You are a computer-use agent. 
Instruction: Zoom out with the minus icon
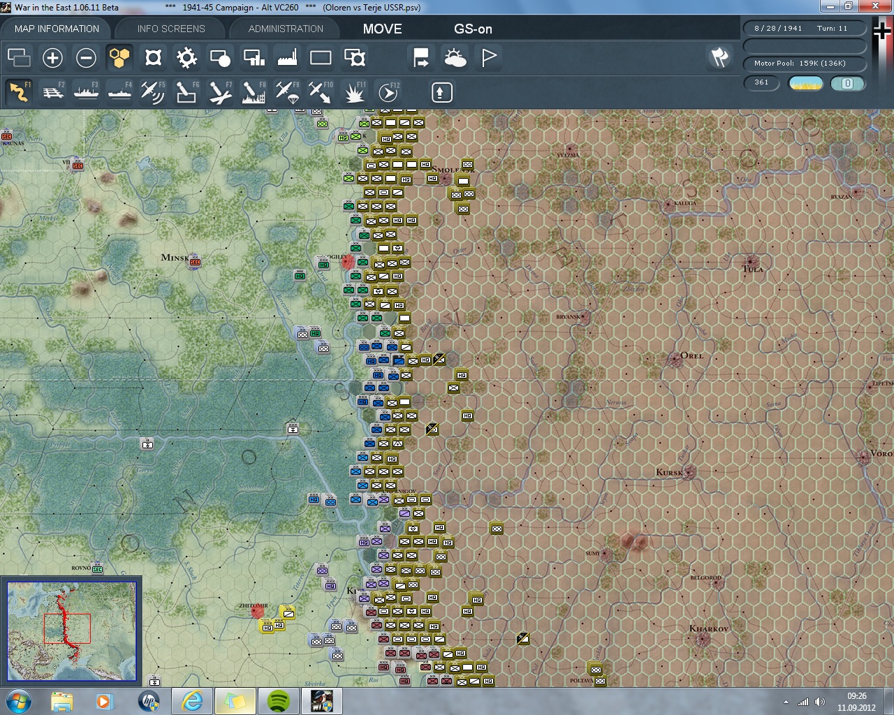pos(86,57)
